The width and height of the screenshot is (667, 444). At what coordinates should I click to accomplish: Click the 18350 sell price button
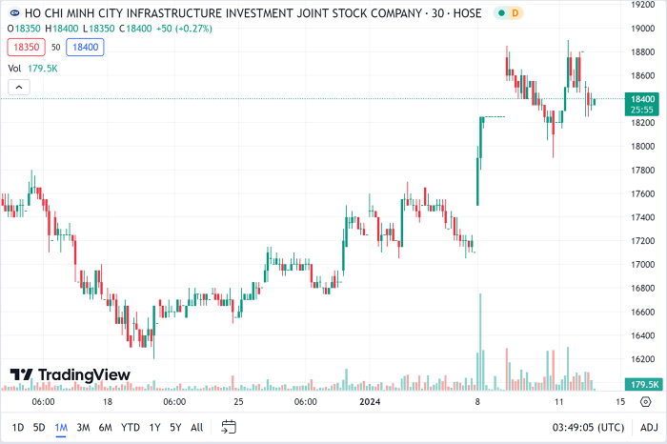click(27, 48)
